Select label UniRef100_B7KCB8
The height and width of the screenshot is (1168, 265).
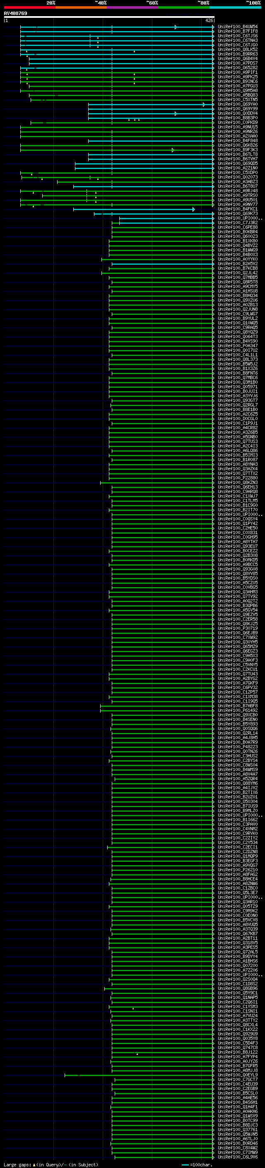point(237,268)
